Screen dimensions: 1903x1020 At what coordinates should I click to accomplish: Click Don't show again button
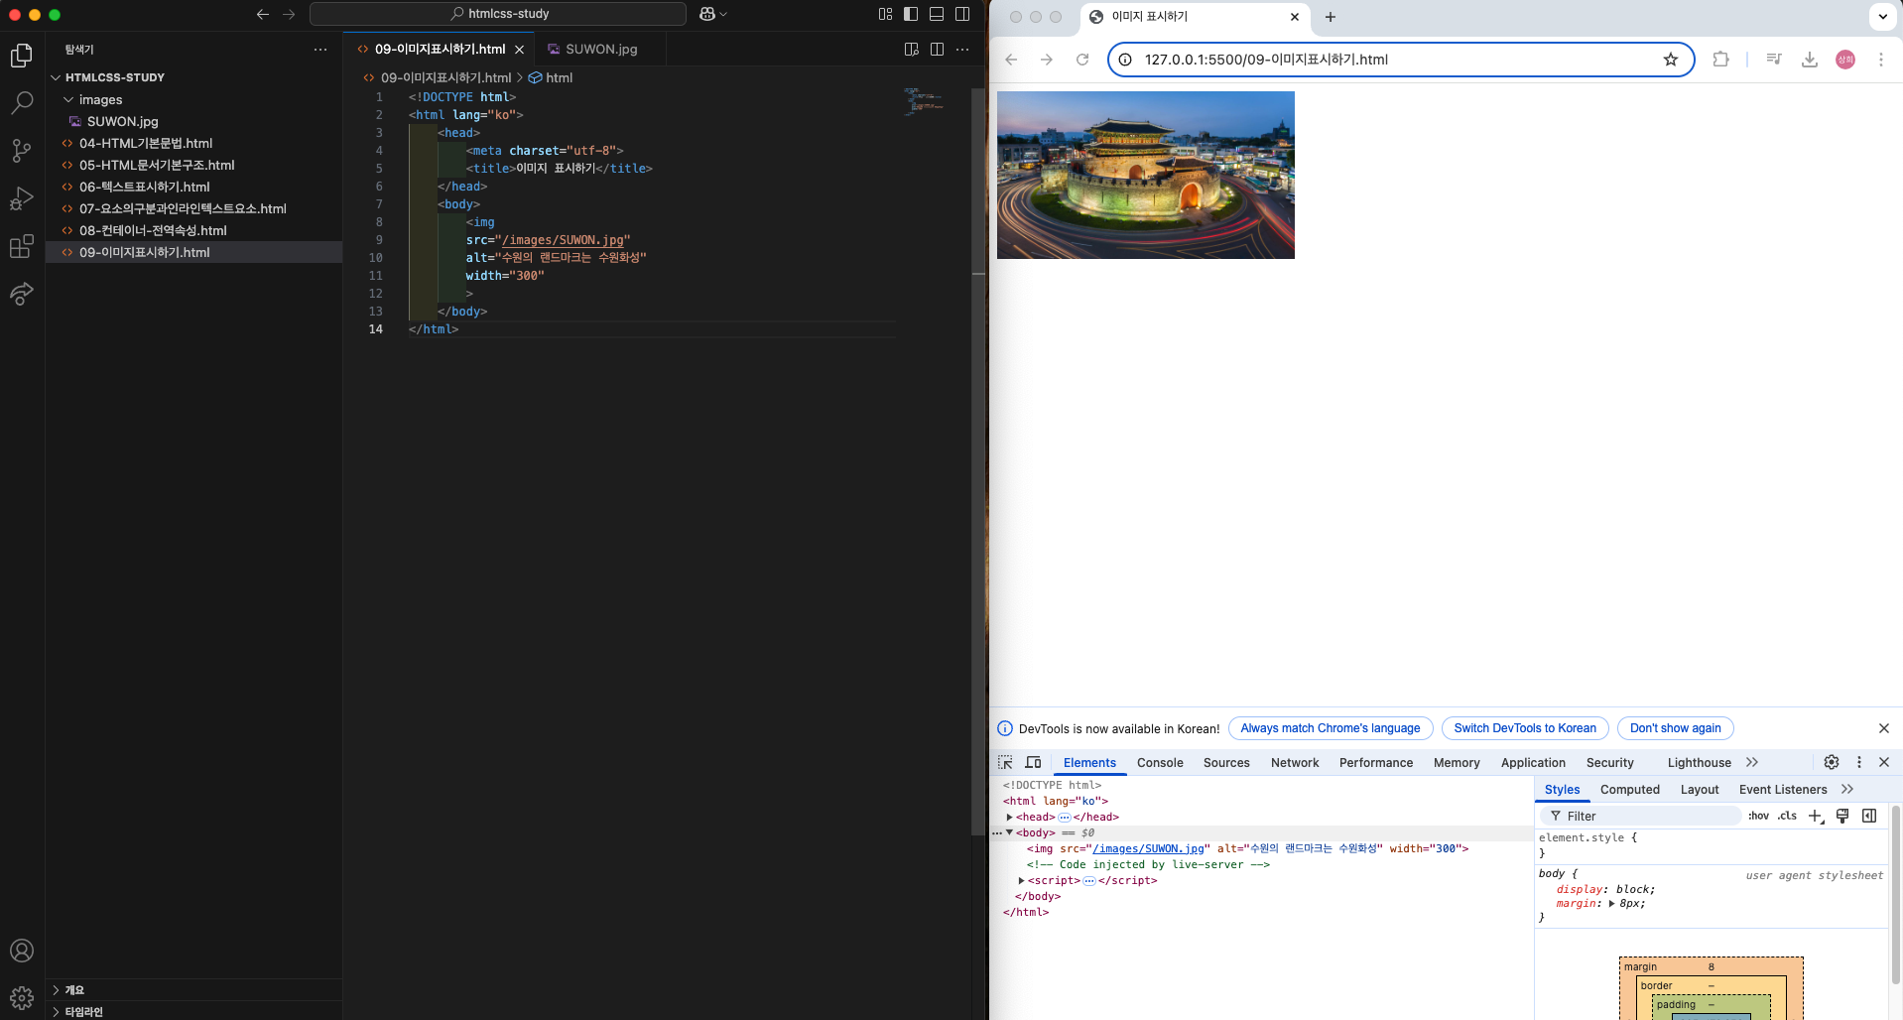1675,728
